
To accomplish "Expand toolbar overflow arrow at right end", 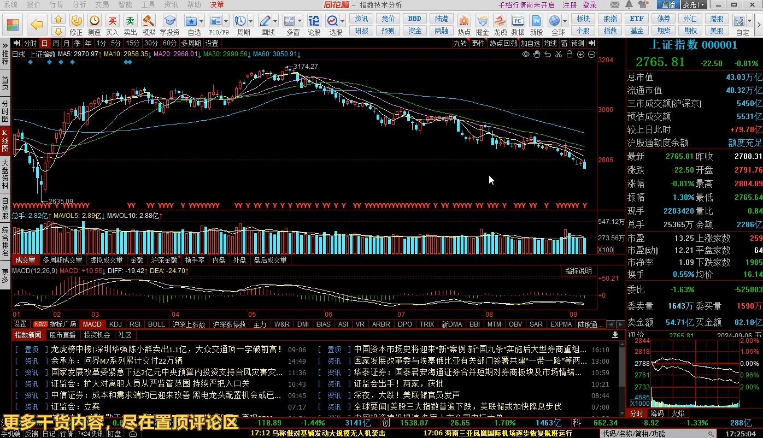I will tap(758, 24).
